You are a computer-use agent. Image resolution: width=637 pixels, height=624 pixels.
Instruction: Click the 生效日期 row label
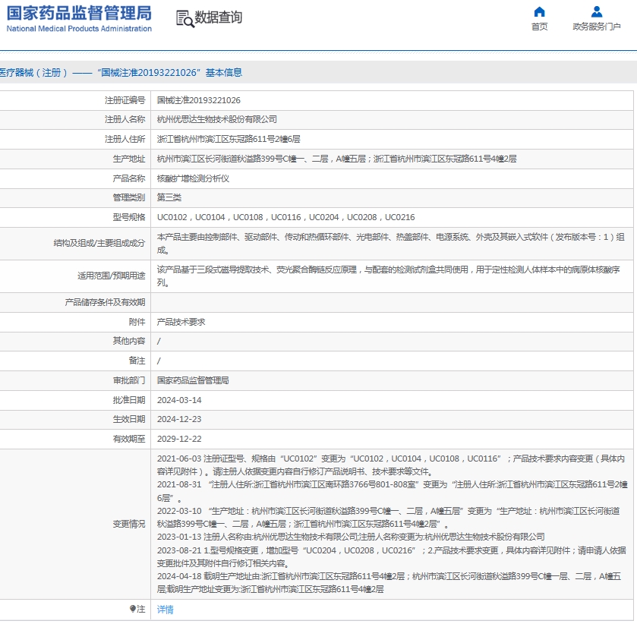129,419
